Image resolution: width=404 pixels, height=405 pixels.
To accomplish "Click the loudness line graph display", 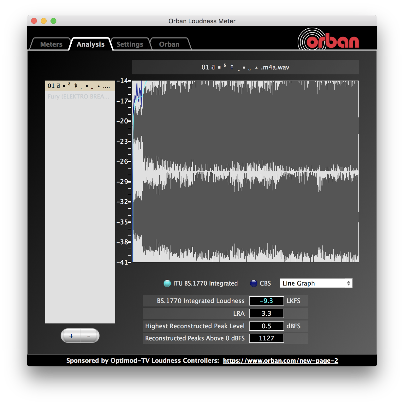I will 245,171.
